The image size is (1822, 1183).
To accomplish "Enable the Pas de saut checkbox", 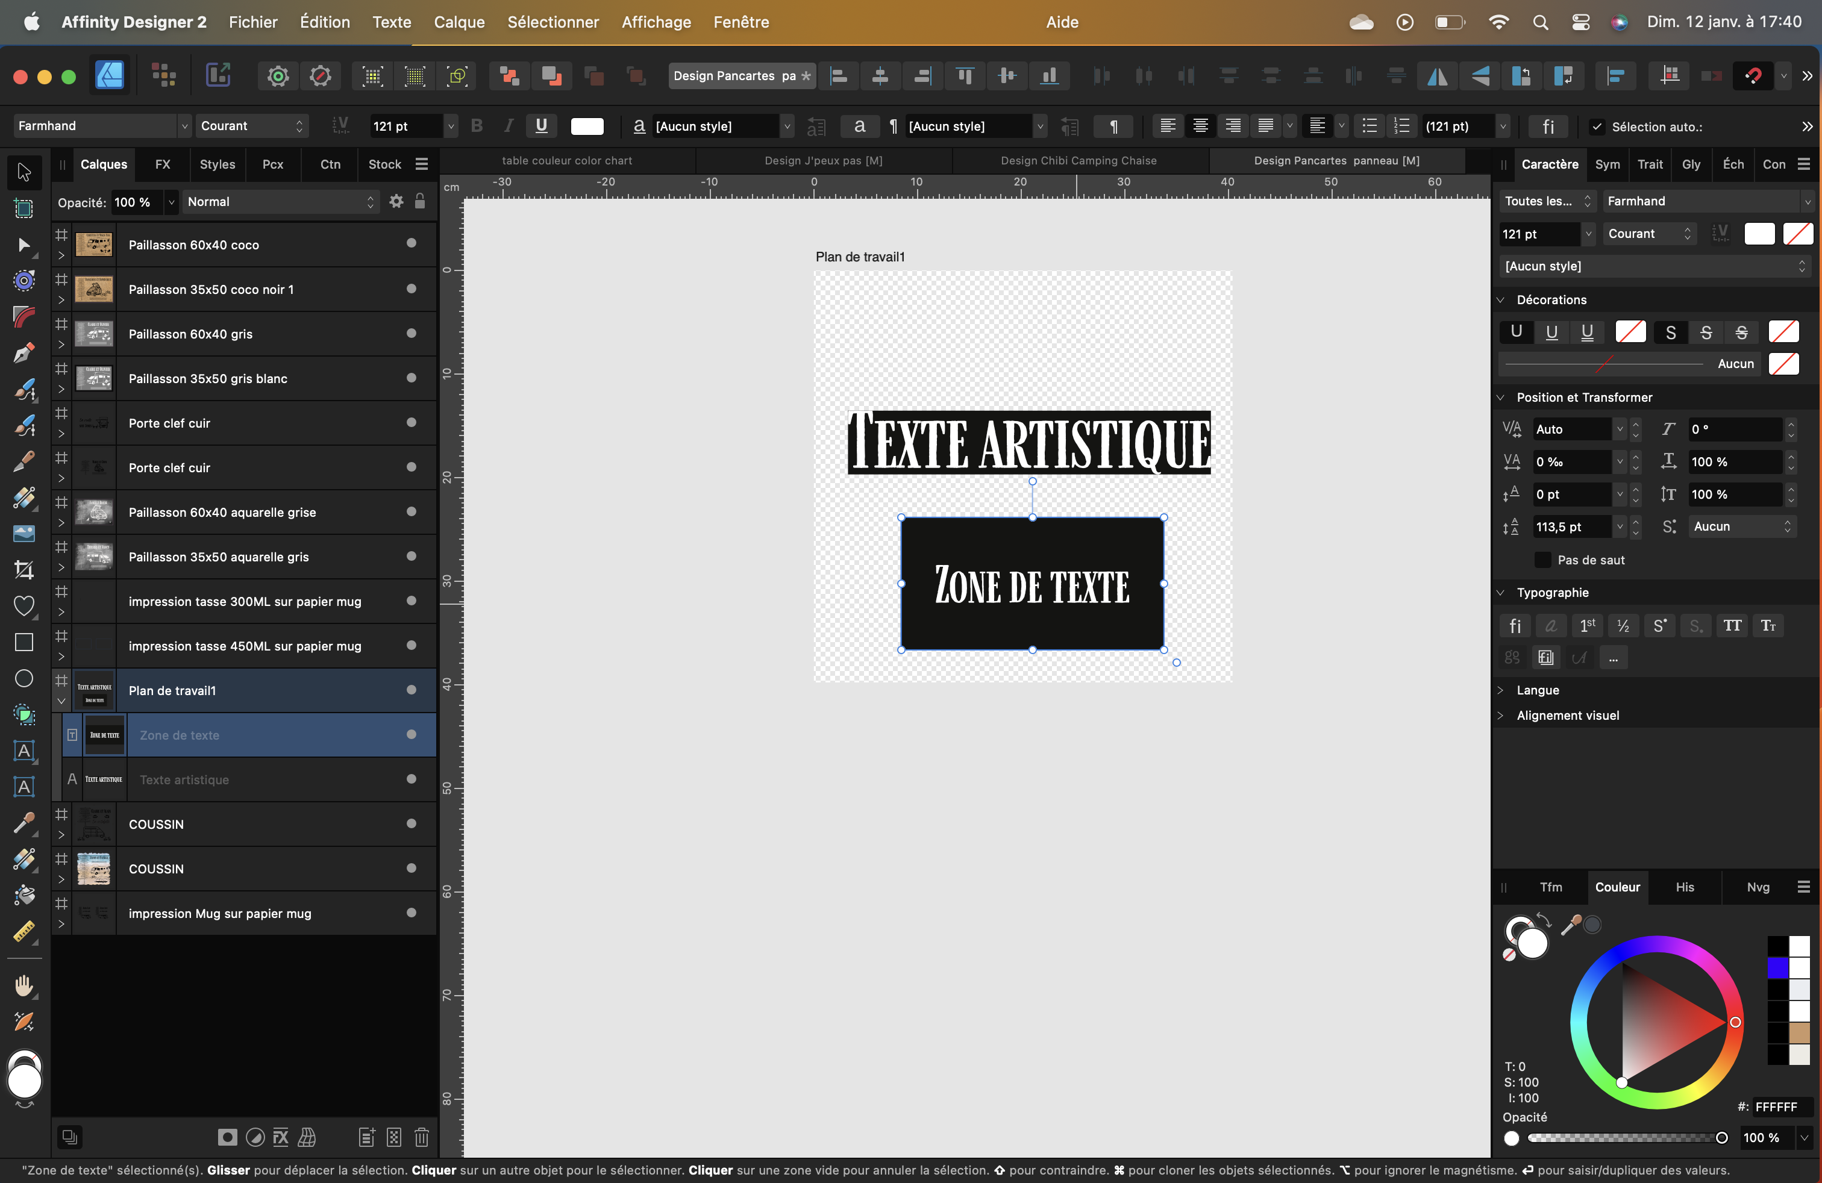I will pos(1542,560).
